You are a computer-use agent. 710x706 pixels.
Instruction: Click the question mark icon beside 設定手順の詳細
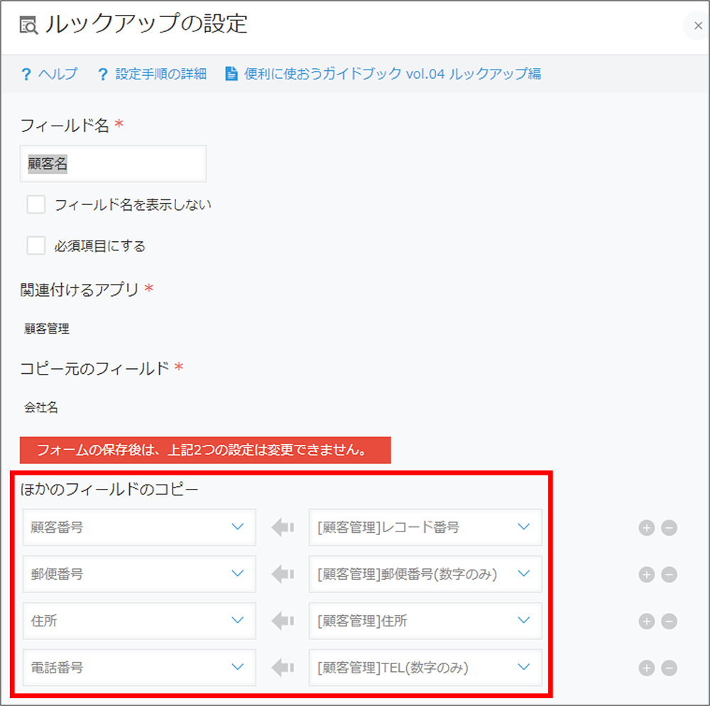click(103, 74)
